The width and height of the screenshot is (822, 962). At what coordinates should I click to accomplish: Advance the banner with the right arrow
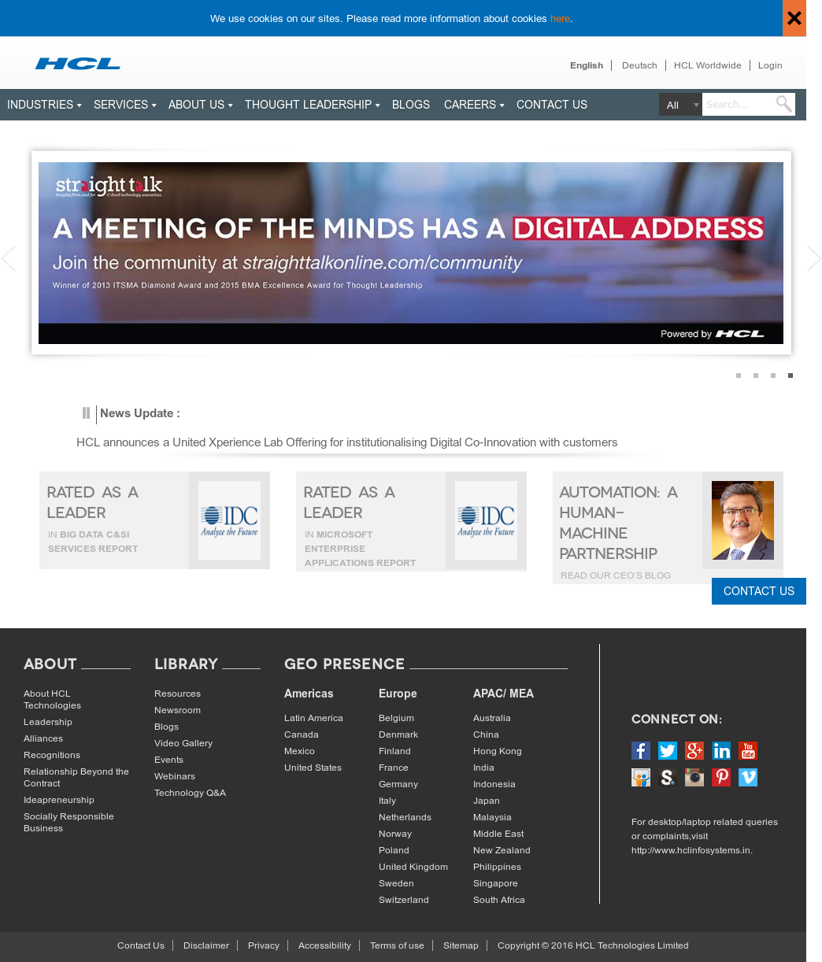815,258
